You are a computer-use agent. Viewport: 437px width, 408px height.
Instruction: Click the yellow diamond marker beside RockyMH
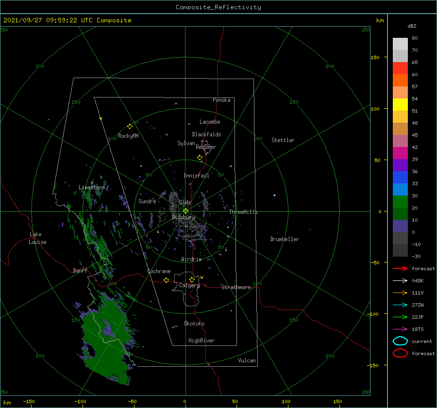pos(130,127)
